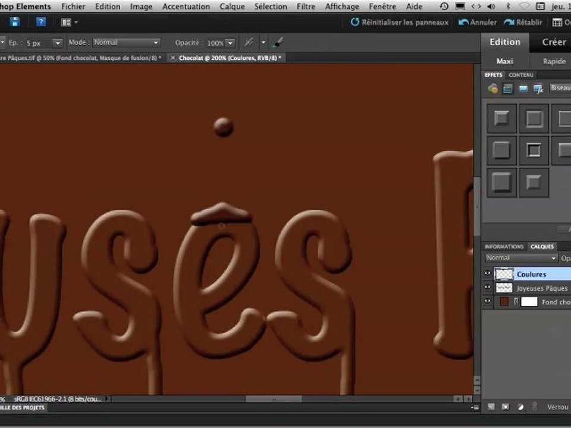Click the Layer Styles category icon
The width and height of the screenshot is (571, 428).
pos(507,89)
